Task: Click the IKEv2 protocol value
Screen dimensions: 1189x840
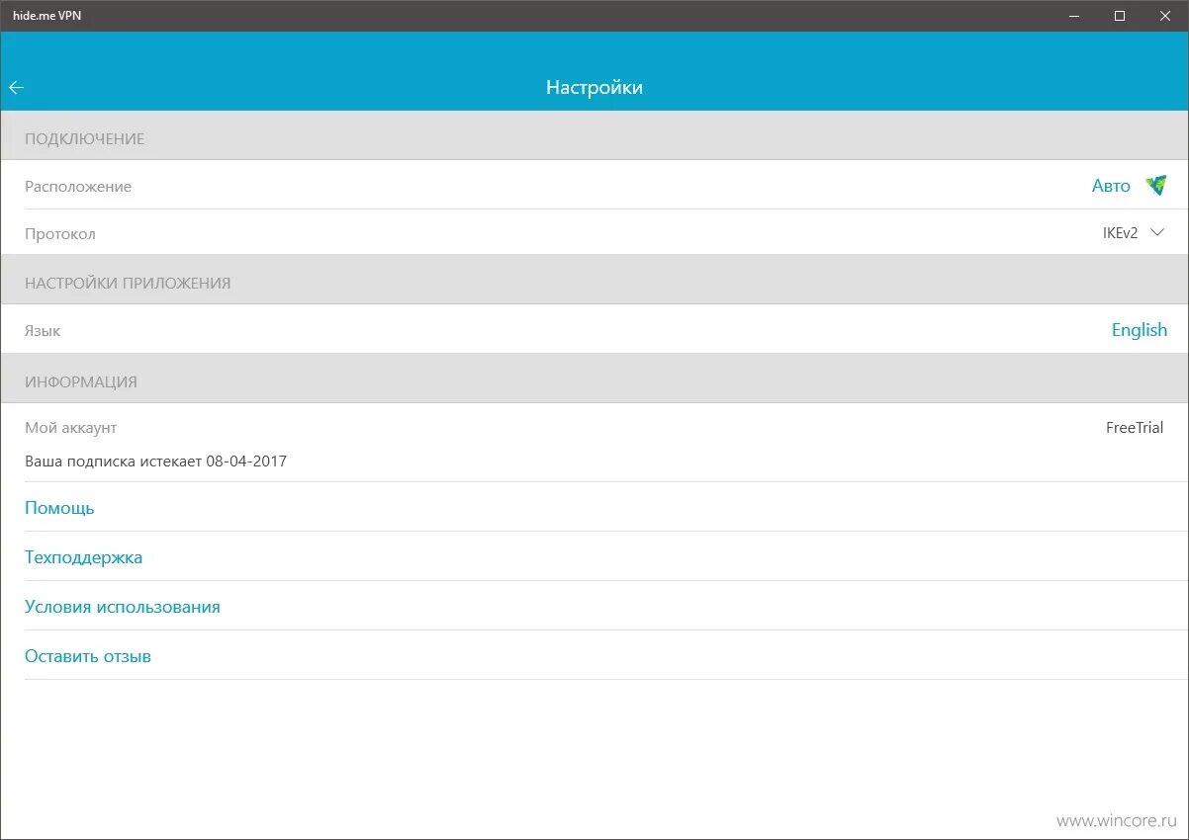Action: coord(1120,233)
